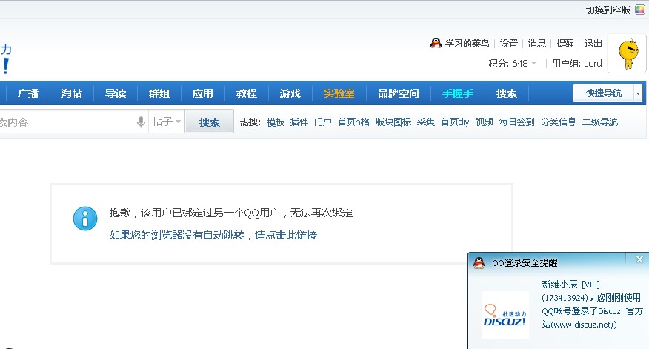The image size is (649, 349).
Task: Click the popup message text 新维小辰 [VIP]
Action: (570, 285)
